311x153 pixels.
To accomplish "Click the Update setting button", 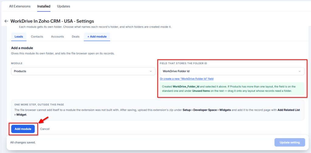I will (x=290, y=142).
